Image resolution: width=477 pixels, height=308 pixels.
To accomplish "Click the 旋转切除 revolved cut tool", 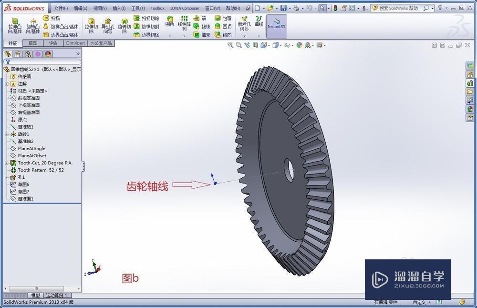I will click(x=124, y=26).
